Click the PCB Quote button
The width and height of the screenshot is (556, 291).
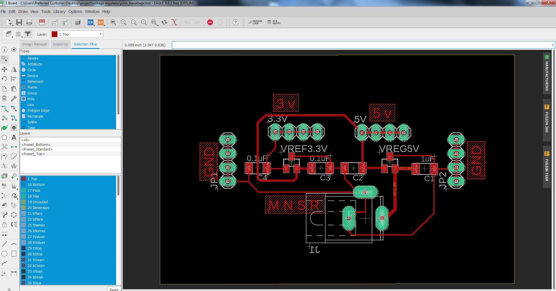click(x=274, y=22)
